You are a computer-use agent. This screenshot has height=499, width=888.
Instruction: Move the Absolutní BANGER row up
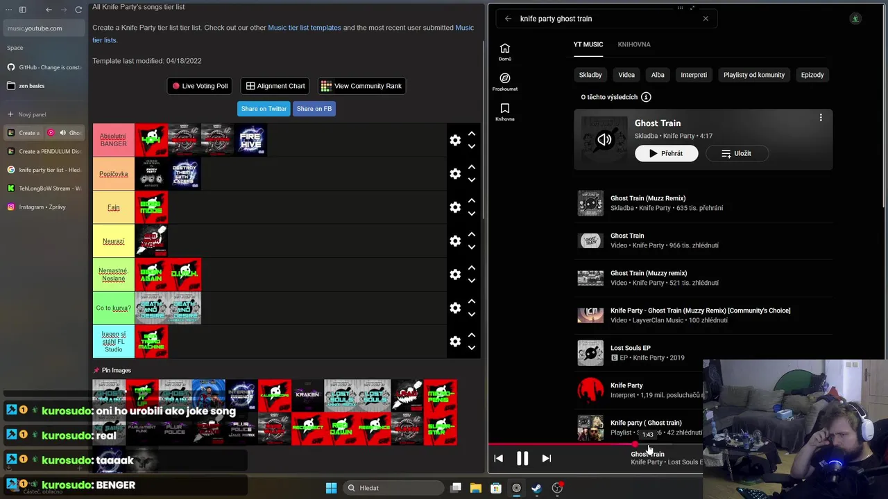[x=472, y=134]
